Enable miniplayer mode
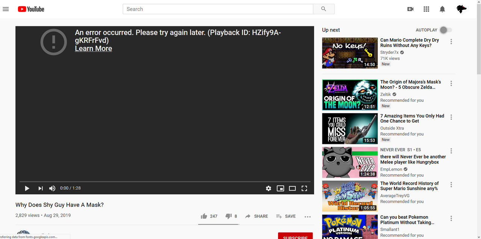Viewport: 481px width, 239px height. coord(280,188)
